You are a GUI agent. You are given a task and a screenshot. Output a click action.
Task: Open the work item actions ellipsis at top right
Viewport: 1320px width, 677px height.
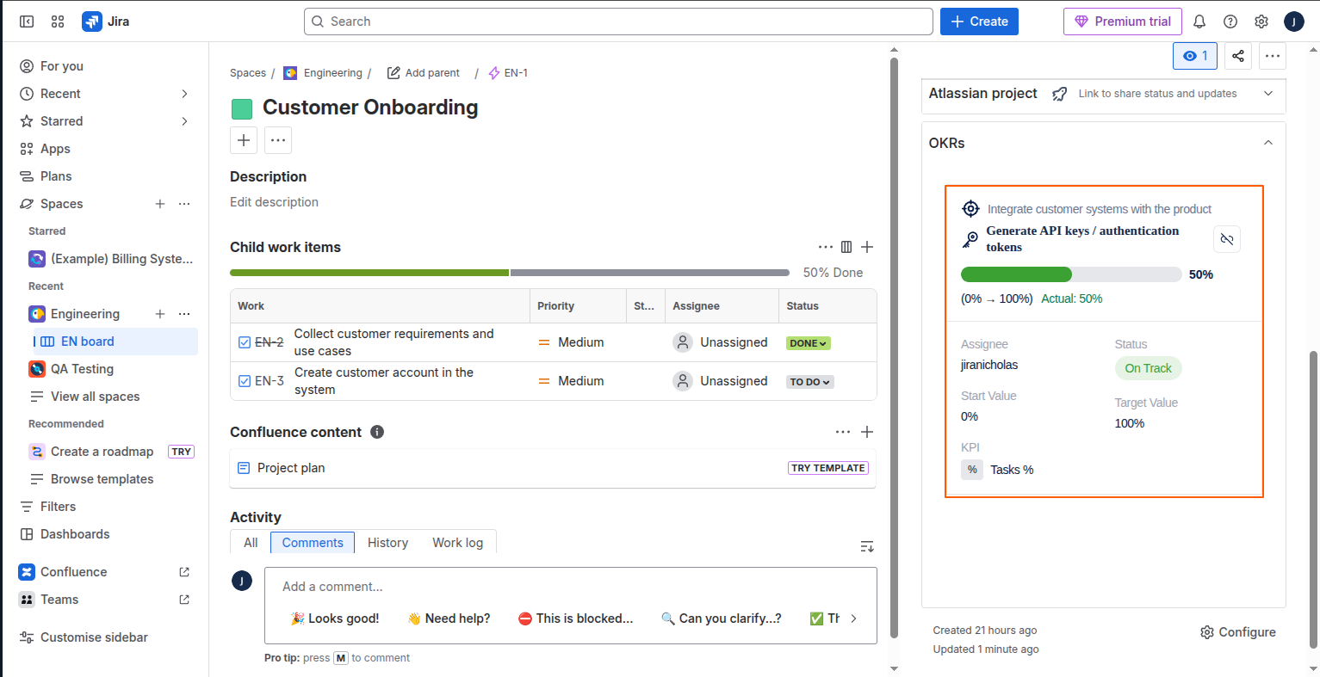pos(1272,56)
